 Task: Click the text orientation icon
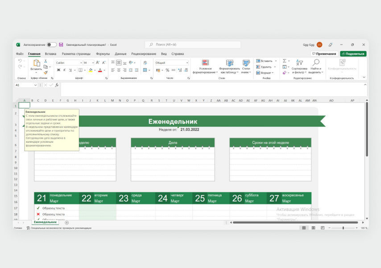(x=131, y=63)
